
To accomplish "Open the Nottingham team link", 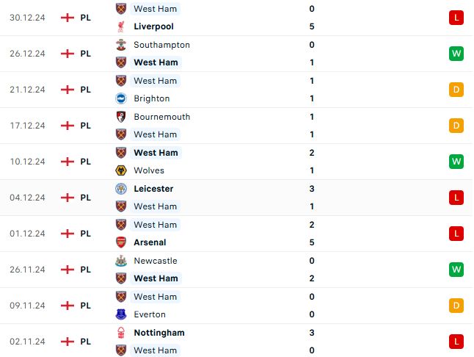I will pos(159,333).
